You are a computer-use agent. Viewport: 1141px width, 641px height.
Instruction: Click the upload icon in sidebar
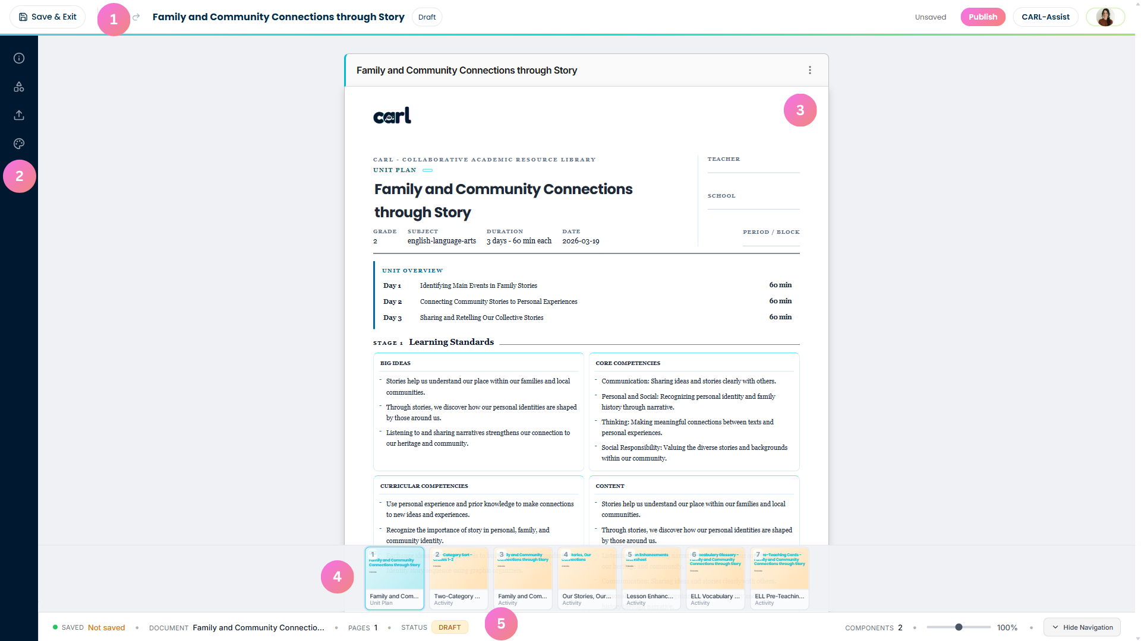pyautogui.click(x=19, y=115)
